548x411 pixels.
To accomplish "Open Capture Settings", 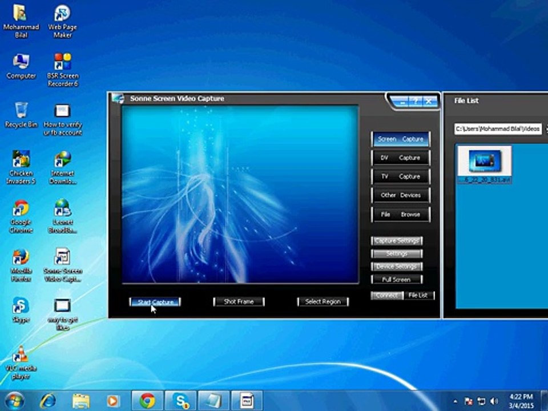I will coord(397,241).
